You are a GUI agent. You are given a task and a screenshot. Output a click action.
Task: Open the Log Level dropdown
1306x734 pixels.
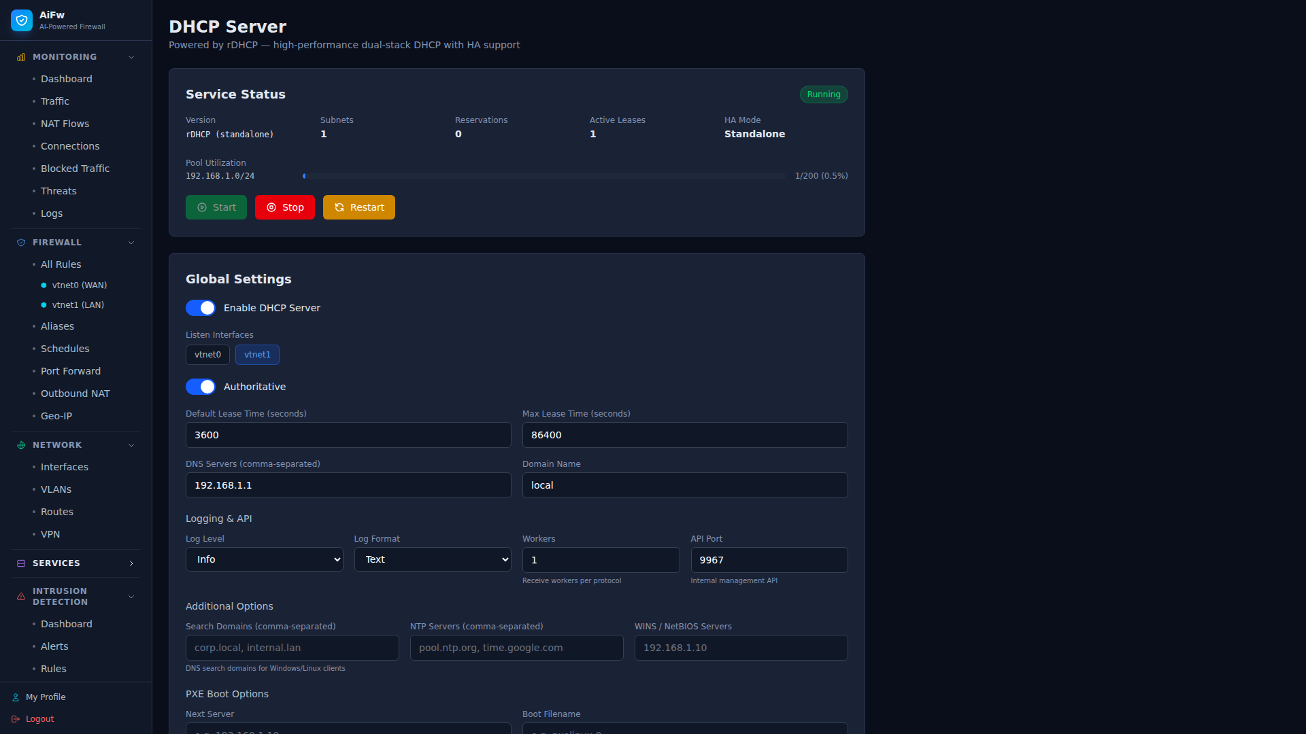(x=264, y=559)
